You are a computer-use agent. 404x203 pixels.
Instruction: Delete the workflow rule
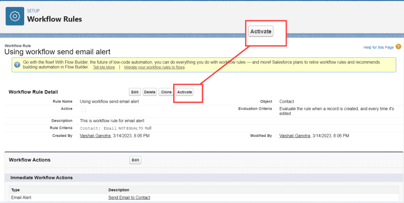pyautogui.click(x=150, y=92)
